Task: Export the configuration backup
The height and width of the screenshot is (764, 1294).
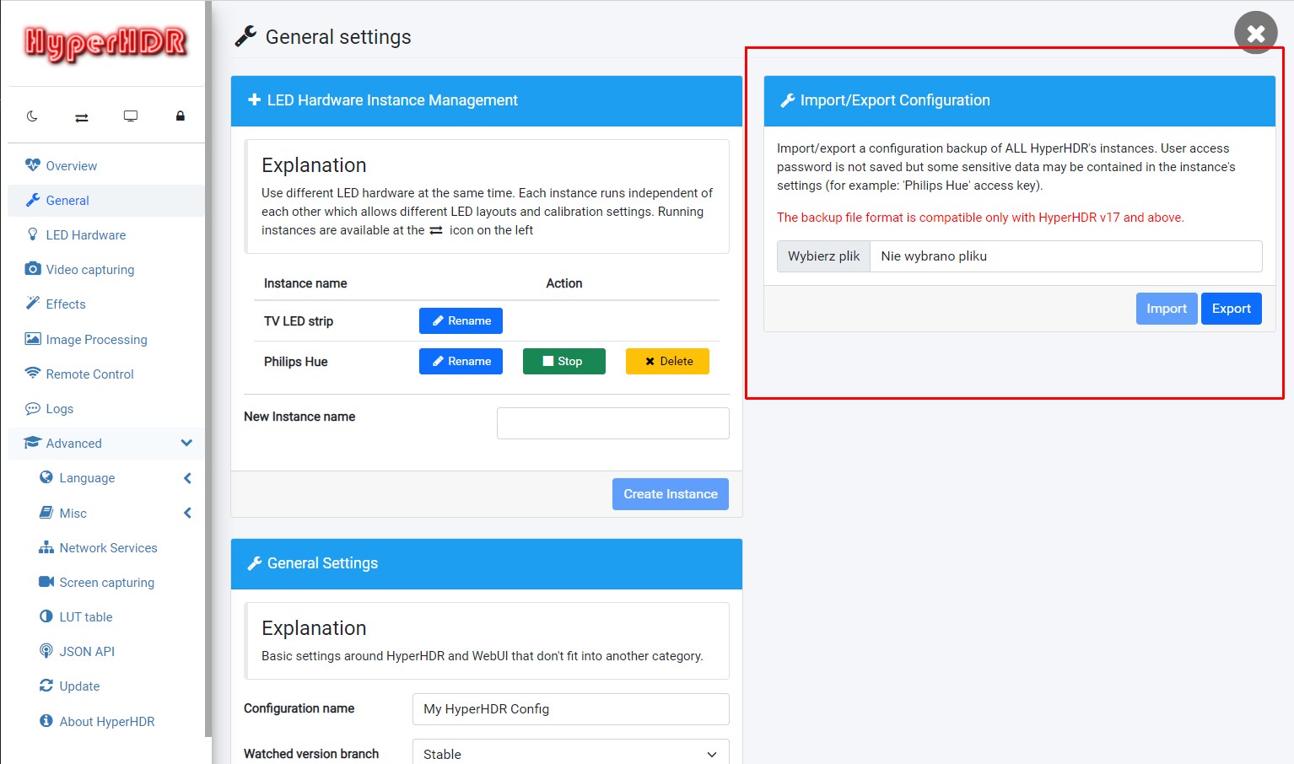Action: 1232,309
